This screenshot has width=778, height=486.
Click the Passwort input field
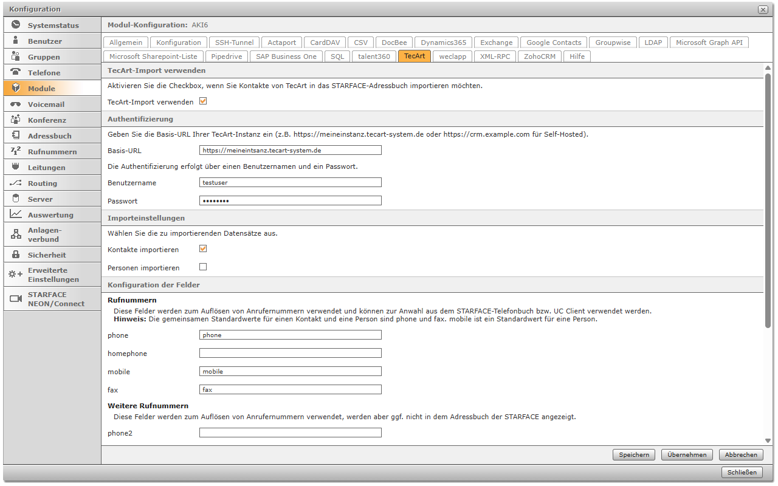click(x=291, y=200)
